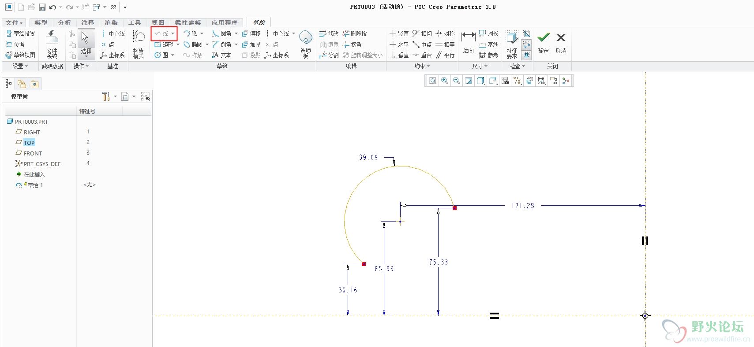Apply the 对称 symmetric constraint
This screenshot has height=347, width=754.
[445, 33]
